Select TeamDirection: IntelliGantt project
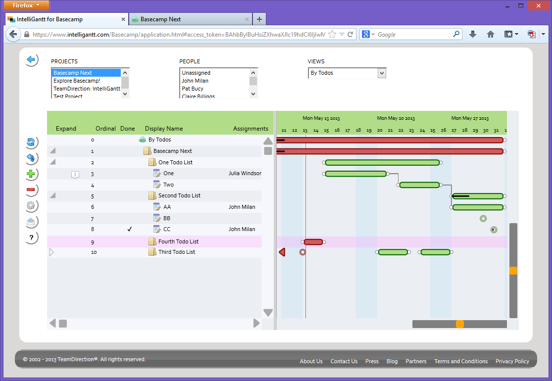 tap(87, 89)
